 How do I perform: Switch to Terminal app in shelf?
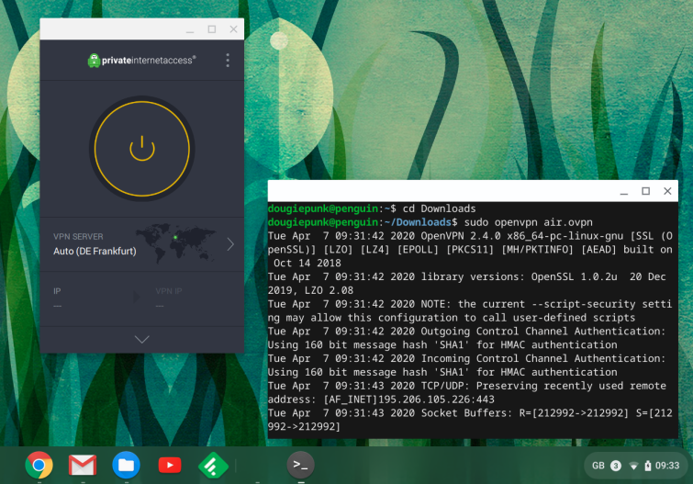coord(300,465)
